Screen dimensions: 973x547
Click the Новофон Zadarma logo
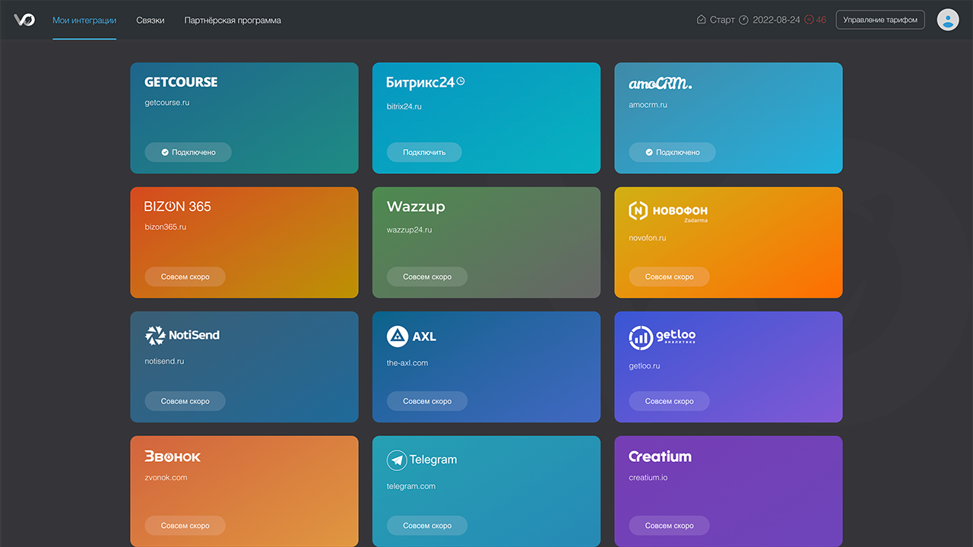click(668, 211)
